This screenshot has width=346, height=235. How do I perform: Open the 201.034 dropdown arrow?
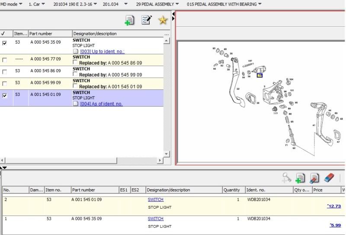(x=125, y=4)
